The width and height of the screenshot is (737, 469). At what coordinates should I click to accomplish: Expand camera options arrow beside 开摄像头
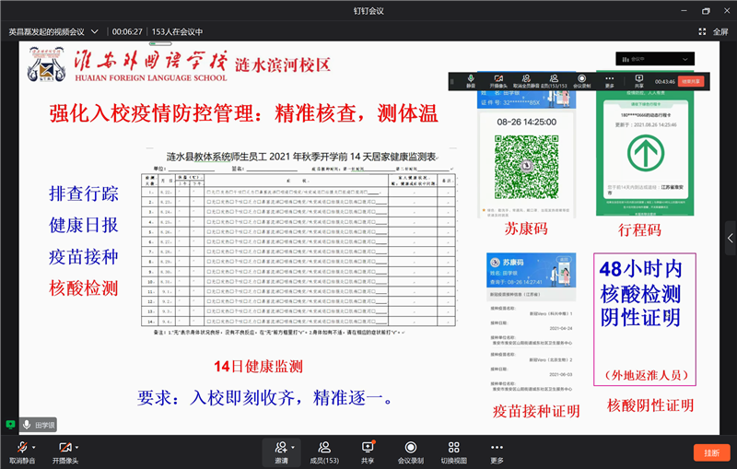[77, 447]
